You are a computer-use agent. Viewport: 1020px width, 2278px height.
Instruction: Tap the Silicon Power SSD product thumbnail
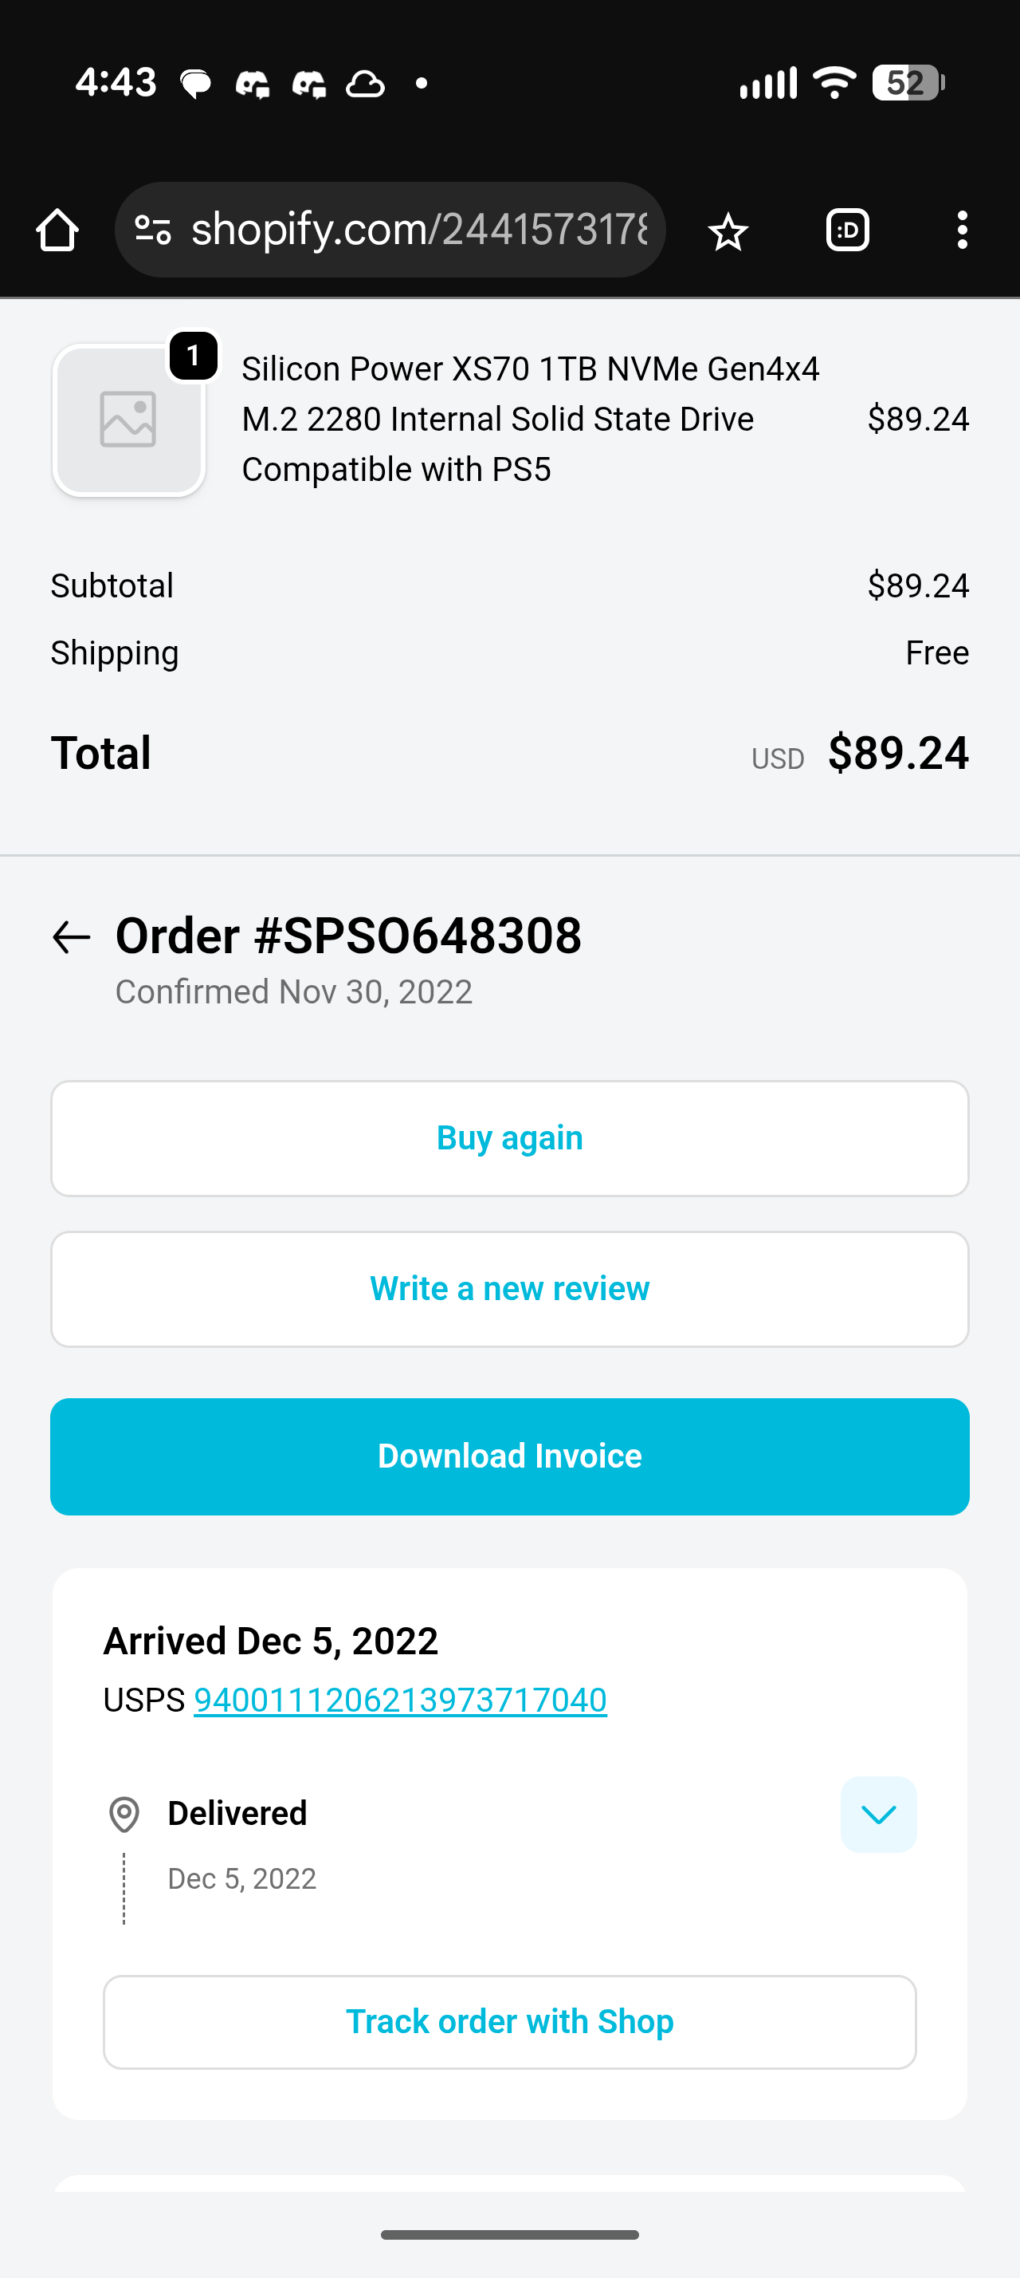(129, 420)
